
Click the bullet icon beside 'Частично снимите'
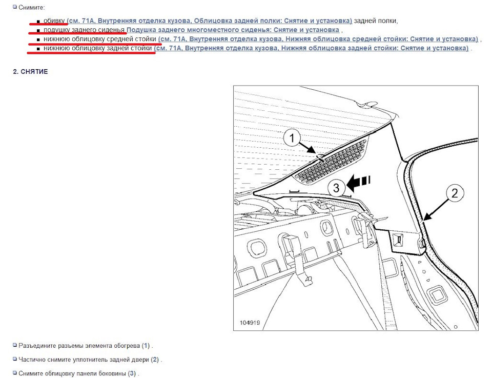click(15, 360)
